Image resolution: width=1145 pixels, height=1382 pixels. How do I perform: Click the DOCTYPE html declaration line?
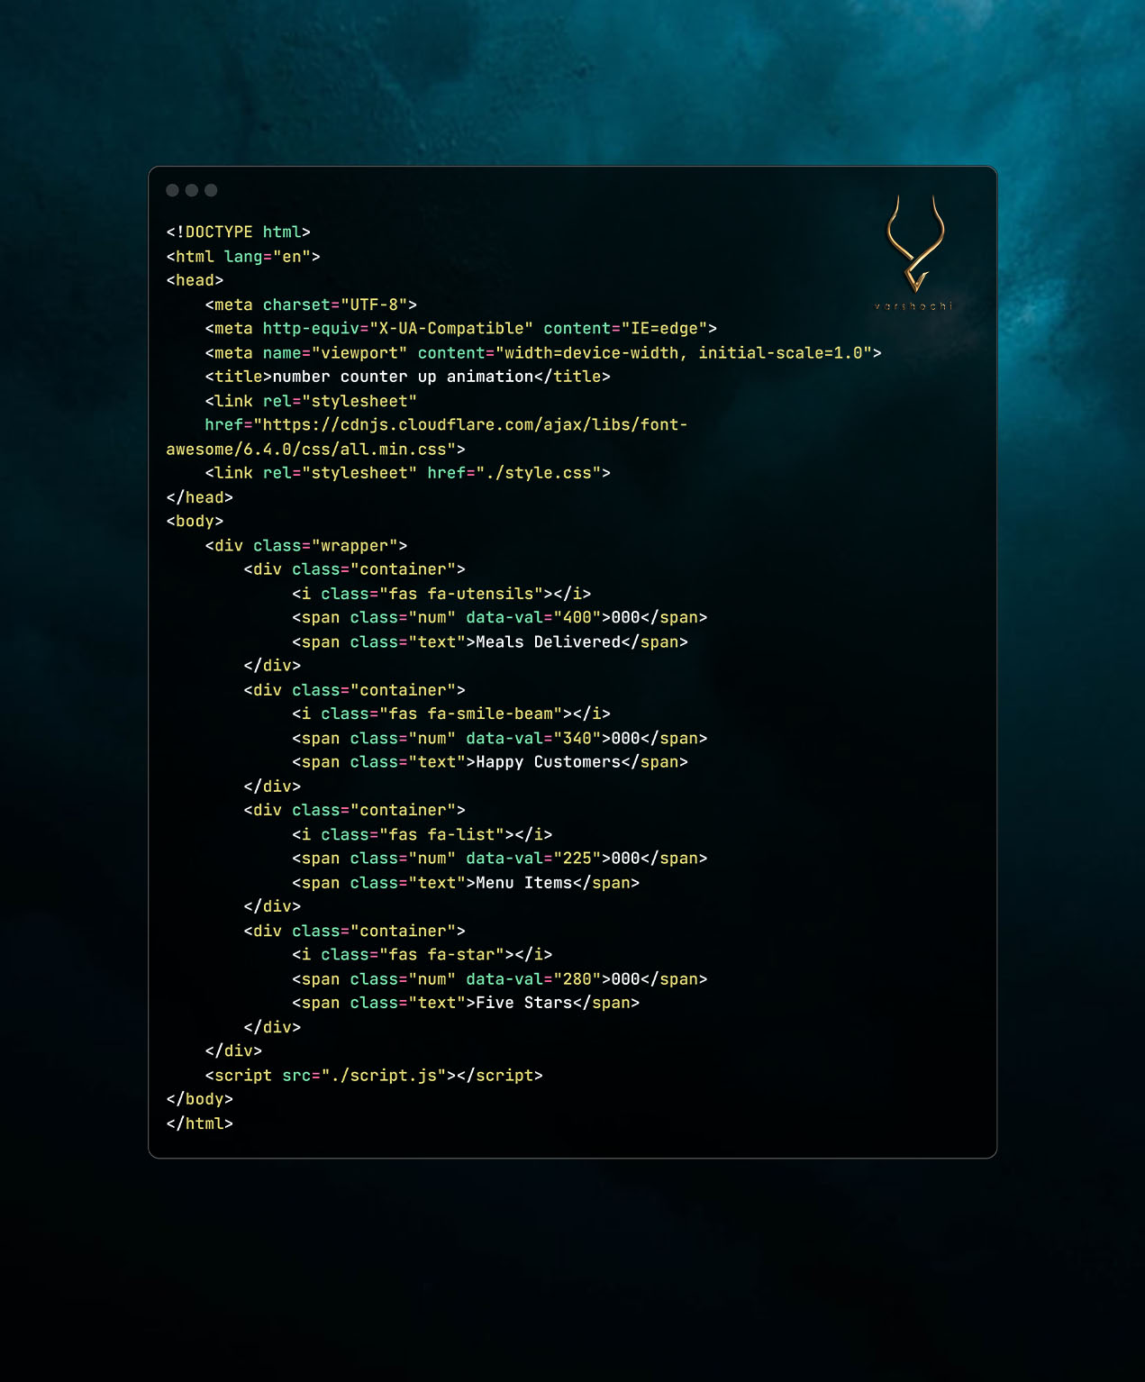pyautogui.click(x=238, y=232)
